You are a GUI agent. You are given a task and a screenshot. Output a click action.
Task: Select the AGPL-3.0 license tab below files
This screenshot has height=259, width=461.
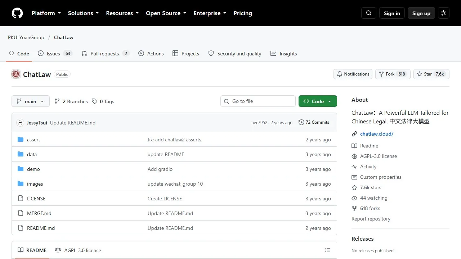click(78, 250)
